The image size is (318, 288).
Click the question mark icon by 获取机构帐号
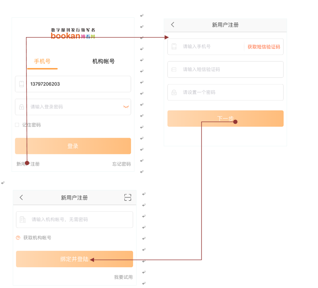click(18, 238)
